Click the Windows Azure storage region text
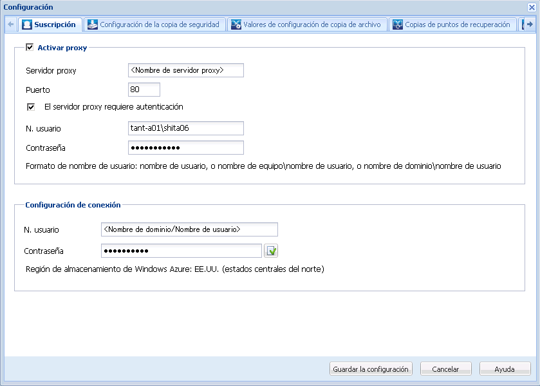This screenshot has width=540, height=386. point(175,269)
